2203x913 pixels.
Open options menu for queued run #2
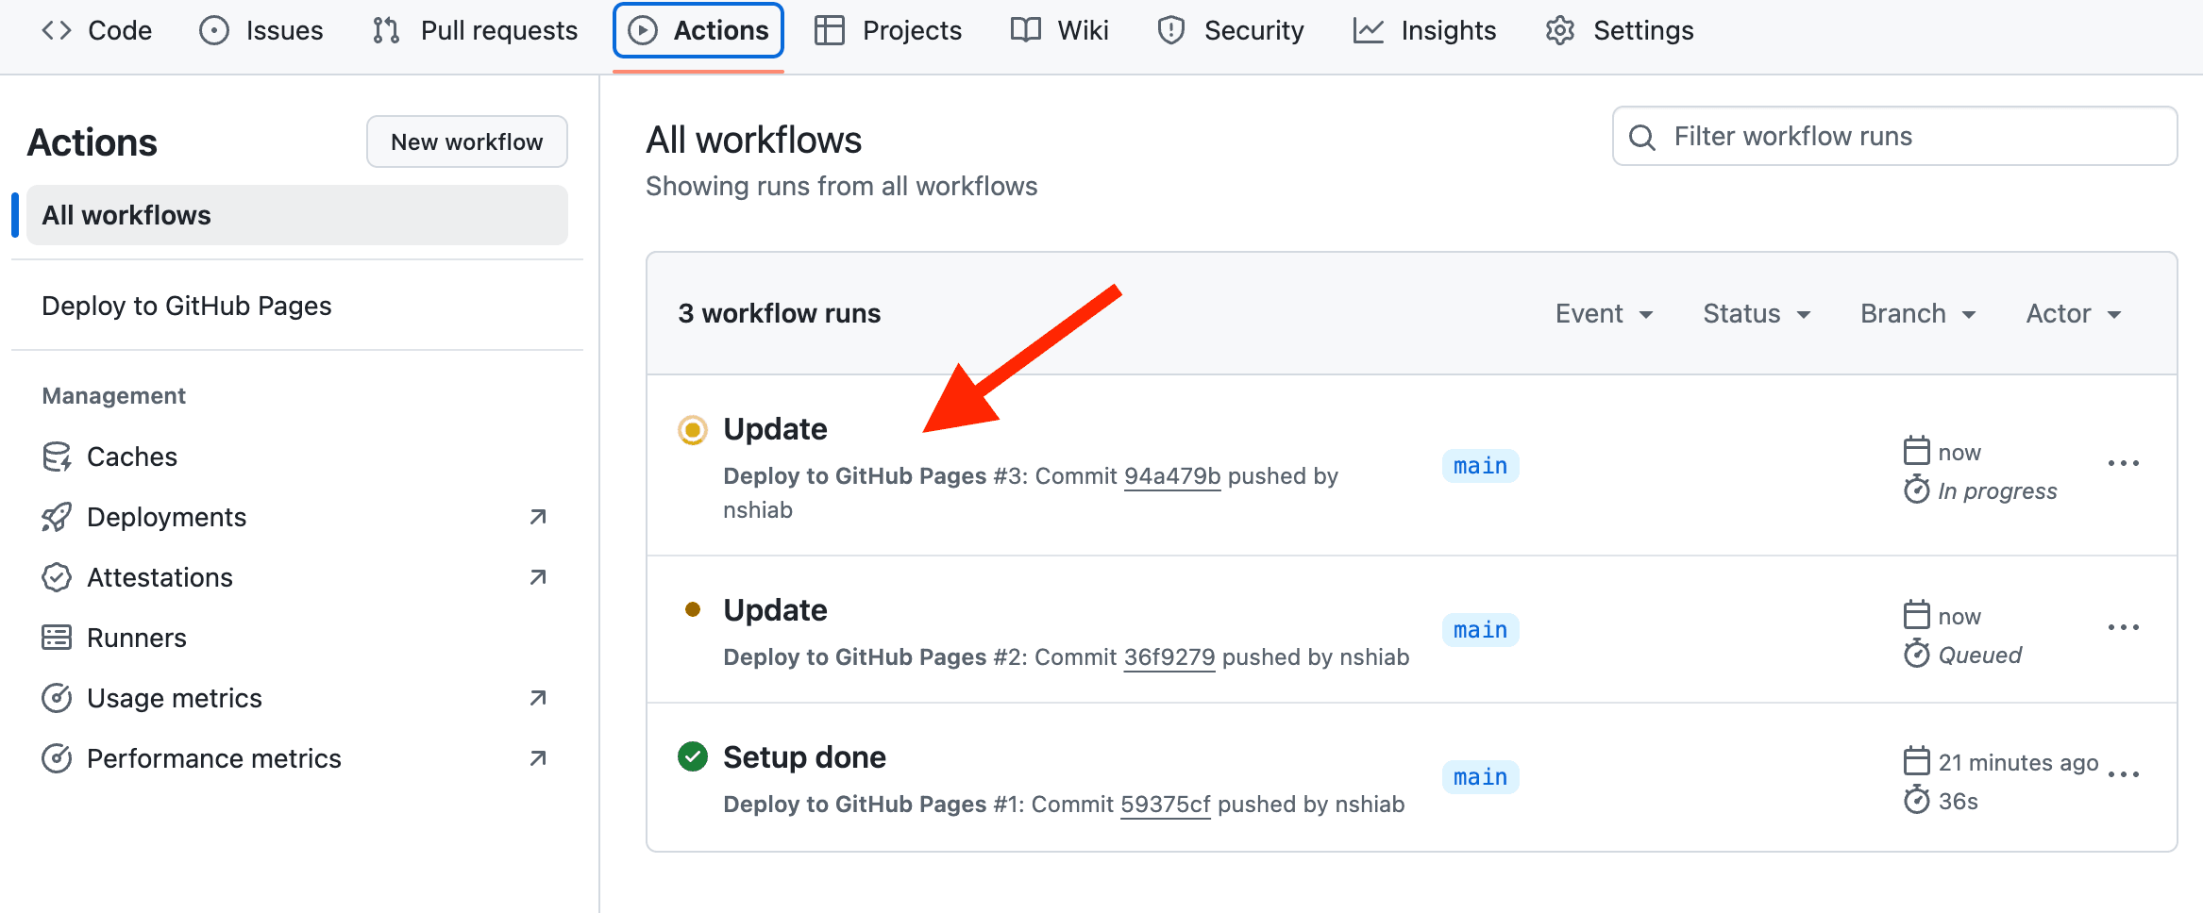pos(2124,627)
